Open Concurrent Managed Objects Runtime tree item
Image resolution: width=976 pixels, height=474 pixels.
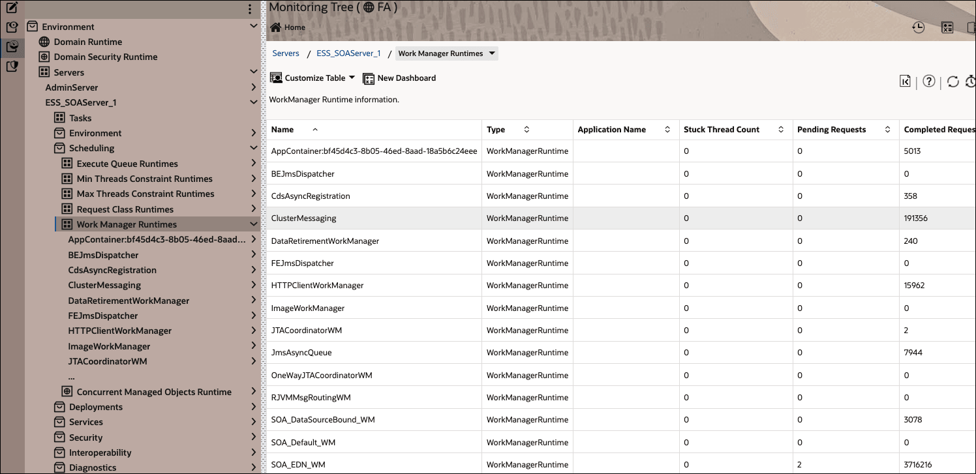pyautogui.click(x=154, y=392)
